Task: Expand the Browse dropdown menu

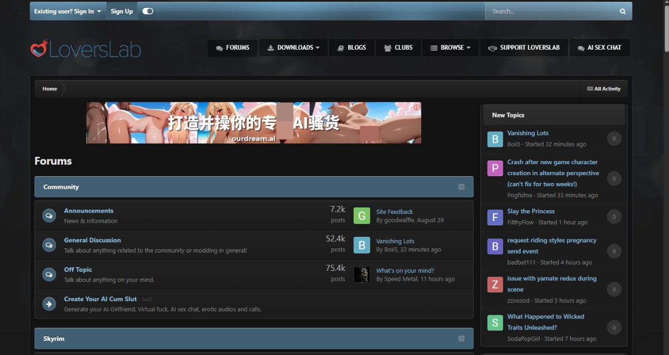Action: tap(451, 48)
